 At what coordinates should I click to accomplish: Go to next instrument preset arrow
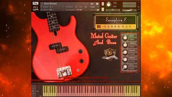point(87,4)
